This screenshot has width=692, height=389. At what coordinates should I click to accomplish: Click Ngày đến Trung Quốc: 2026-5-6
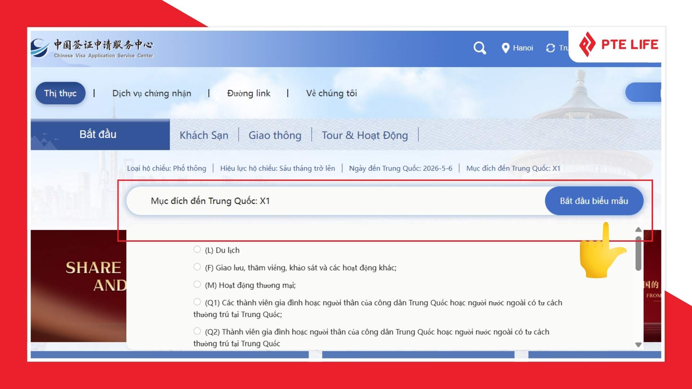(400, 168)
